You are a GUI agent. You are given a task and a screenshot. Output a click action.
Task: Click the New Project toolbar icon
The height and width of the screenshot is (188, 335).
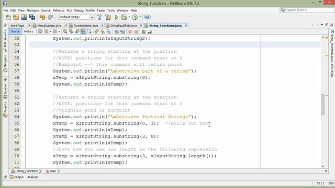click(16, 17)
